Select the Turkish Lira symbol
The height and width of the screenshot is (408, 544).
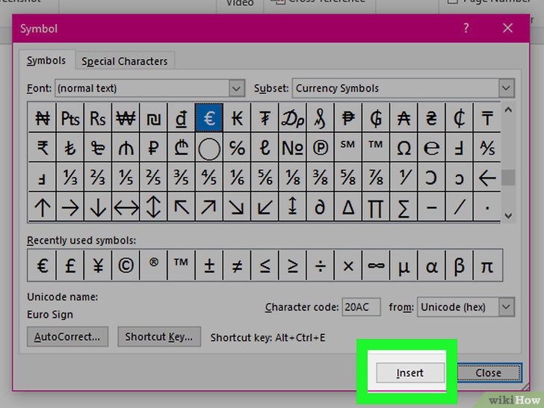point(70,148)
